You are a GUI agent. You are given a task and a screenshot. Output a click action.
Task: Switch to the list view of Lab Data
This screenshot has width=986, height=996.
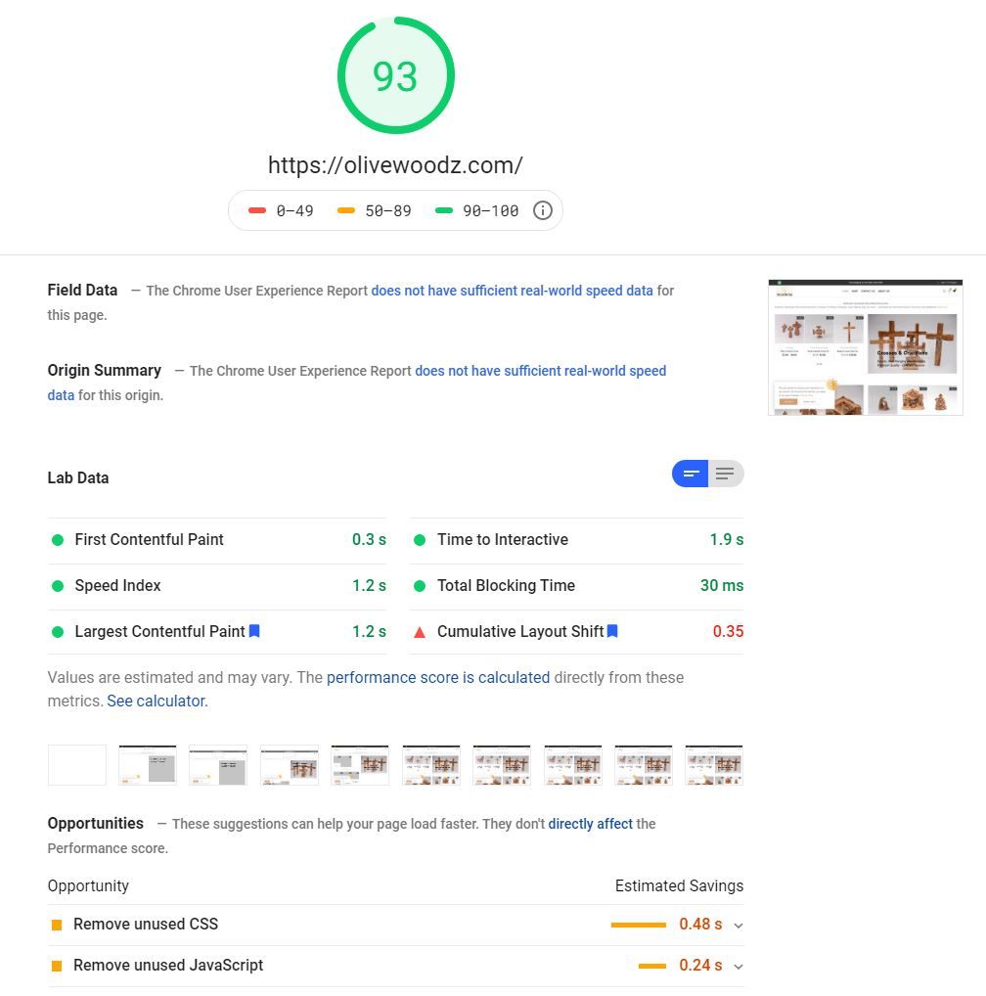tap(725, 474)
